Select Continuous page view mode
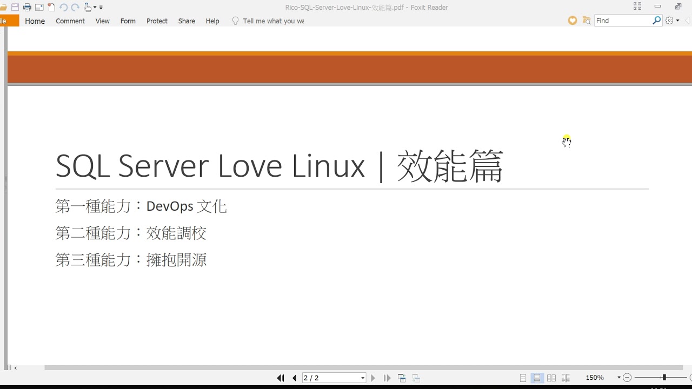692x389 pixels. pyautogui.click(x=537, y=378)
